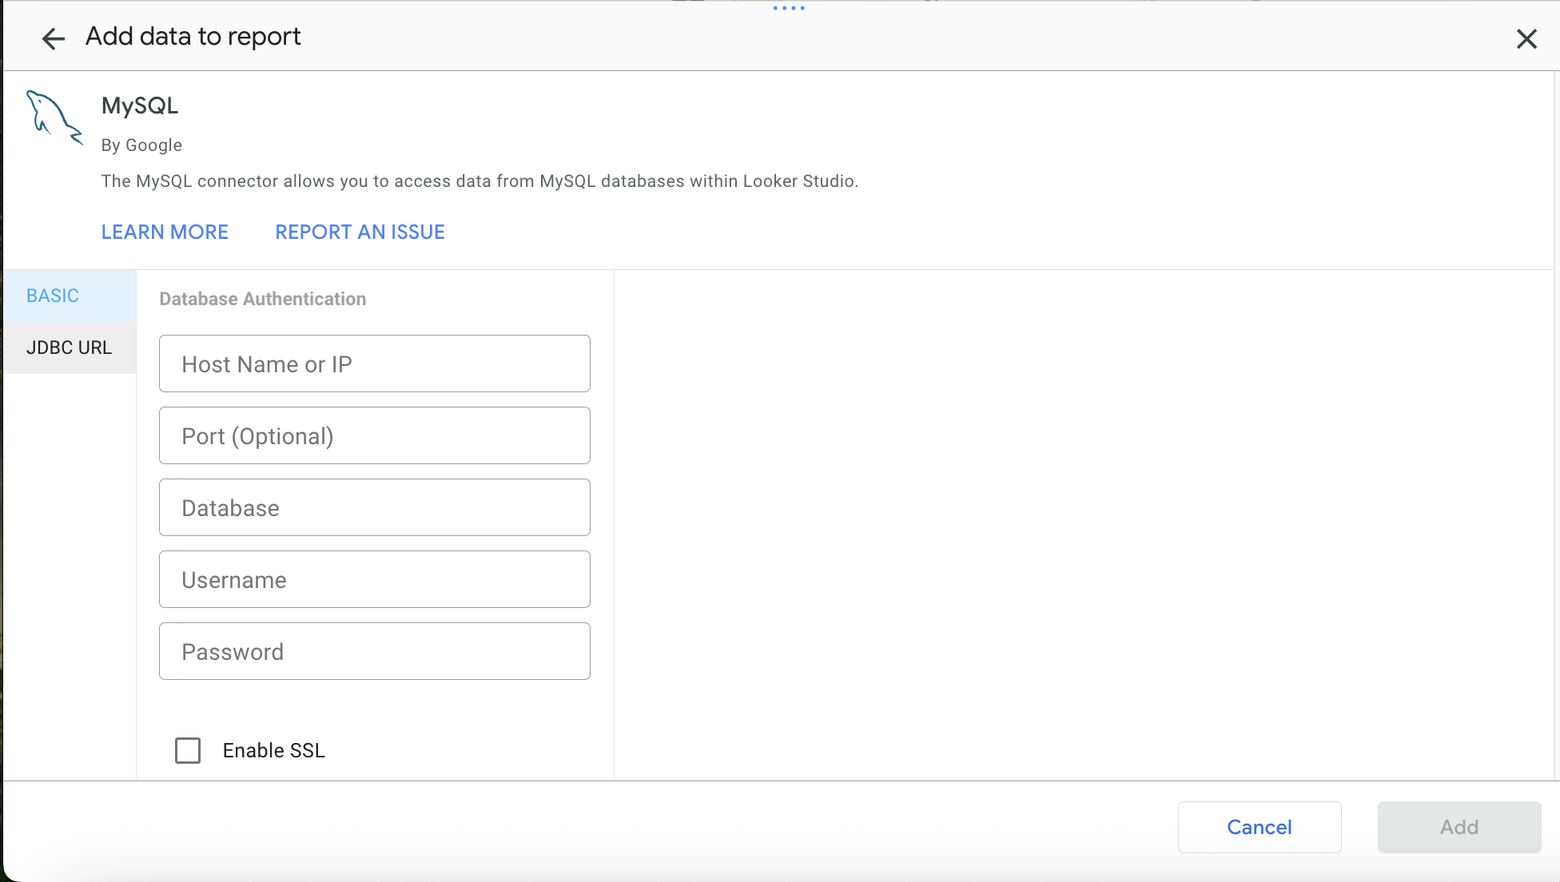The image size is (1560, 882).
Task: Click the four-dot drag handle at top
Action: pyautogui.click(x=788, y=8)
